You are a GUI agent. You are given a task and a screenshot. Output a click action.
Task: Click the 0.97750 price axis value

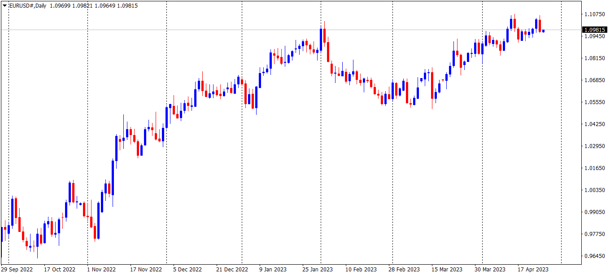pos(595,235)
